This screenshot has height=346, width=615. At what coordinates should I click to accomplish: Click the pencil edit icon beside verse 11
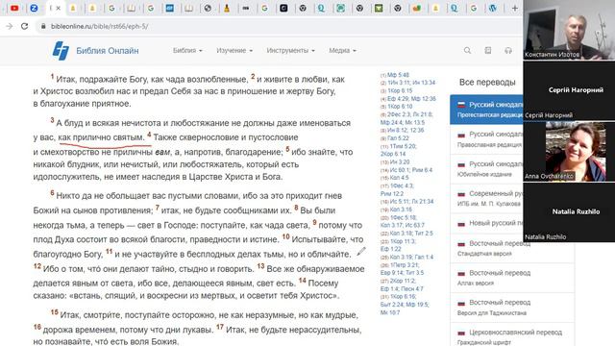tap(361, 252)
